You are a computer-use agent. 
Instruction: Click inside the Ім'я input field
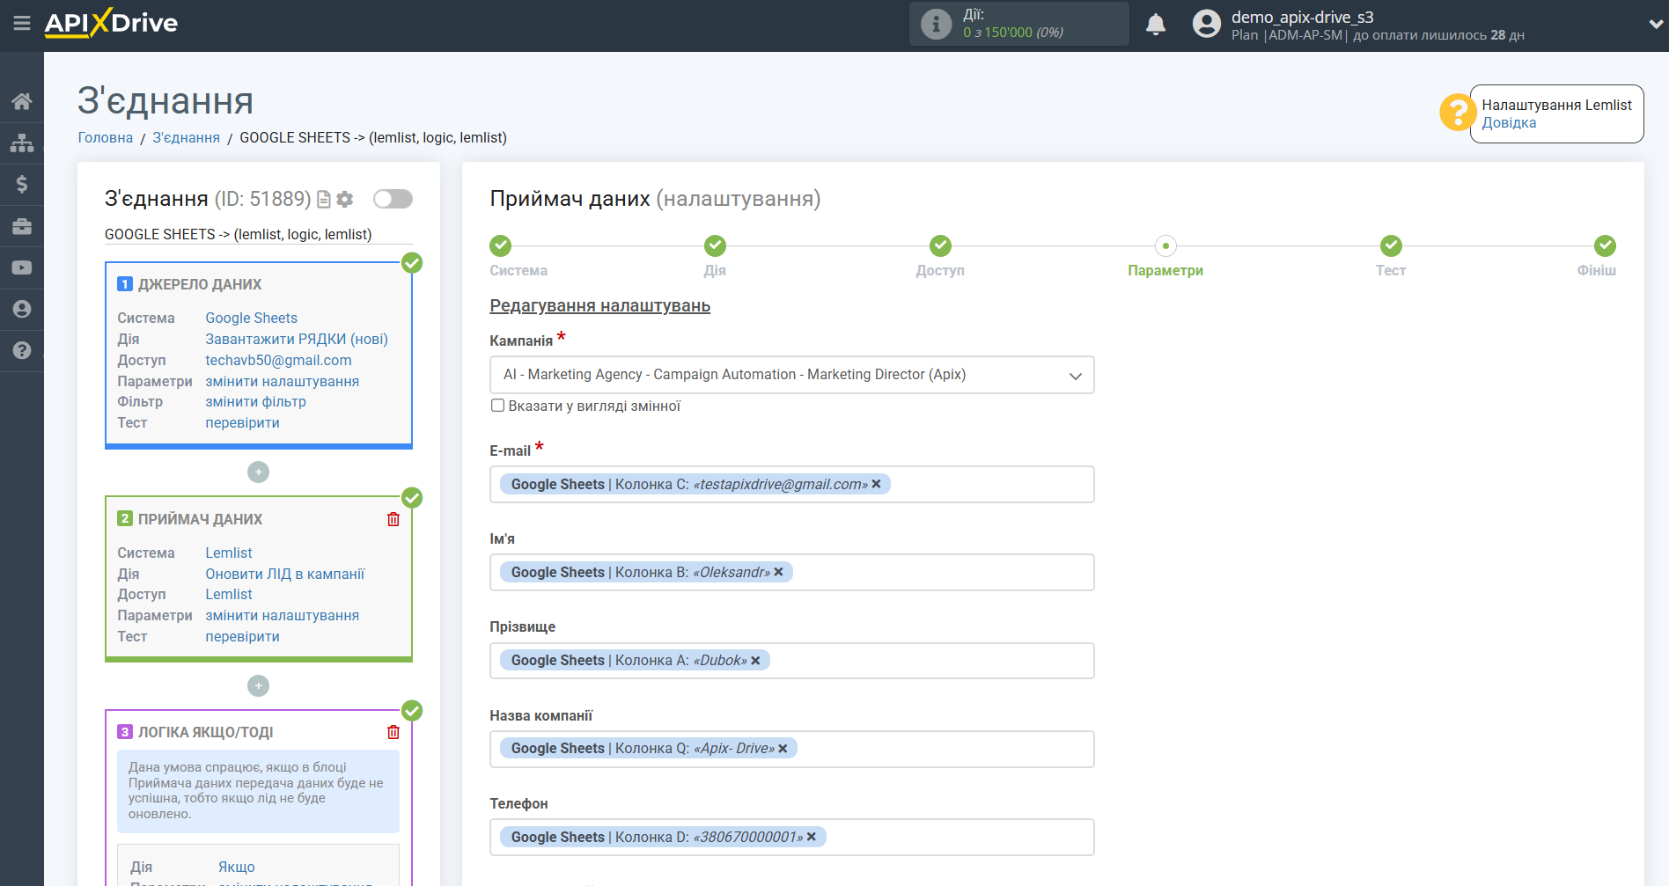click(791, 573)
